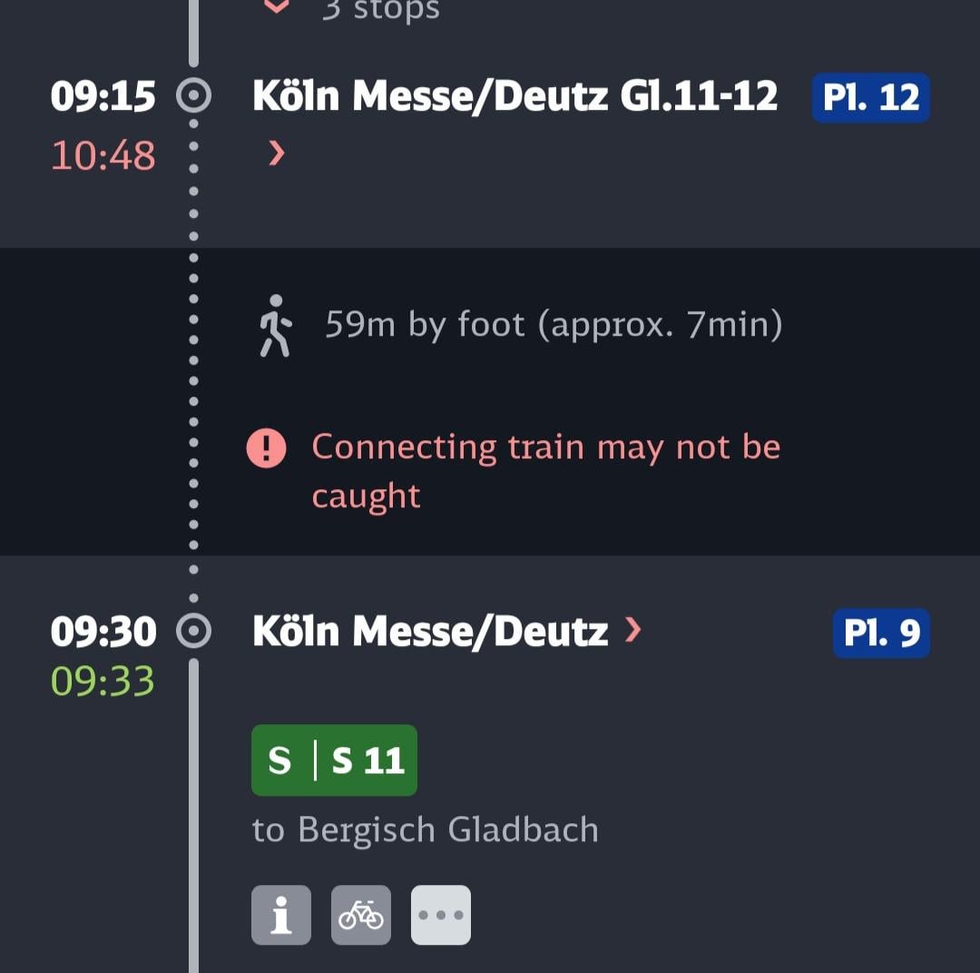Tap the Pl. 12 platform badge
Image resolution: width=980 pixels, height=973 pixels.
pyautogui.click(x=870, y=97)
